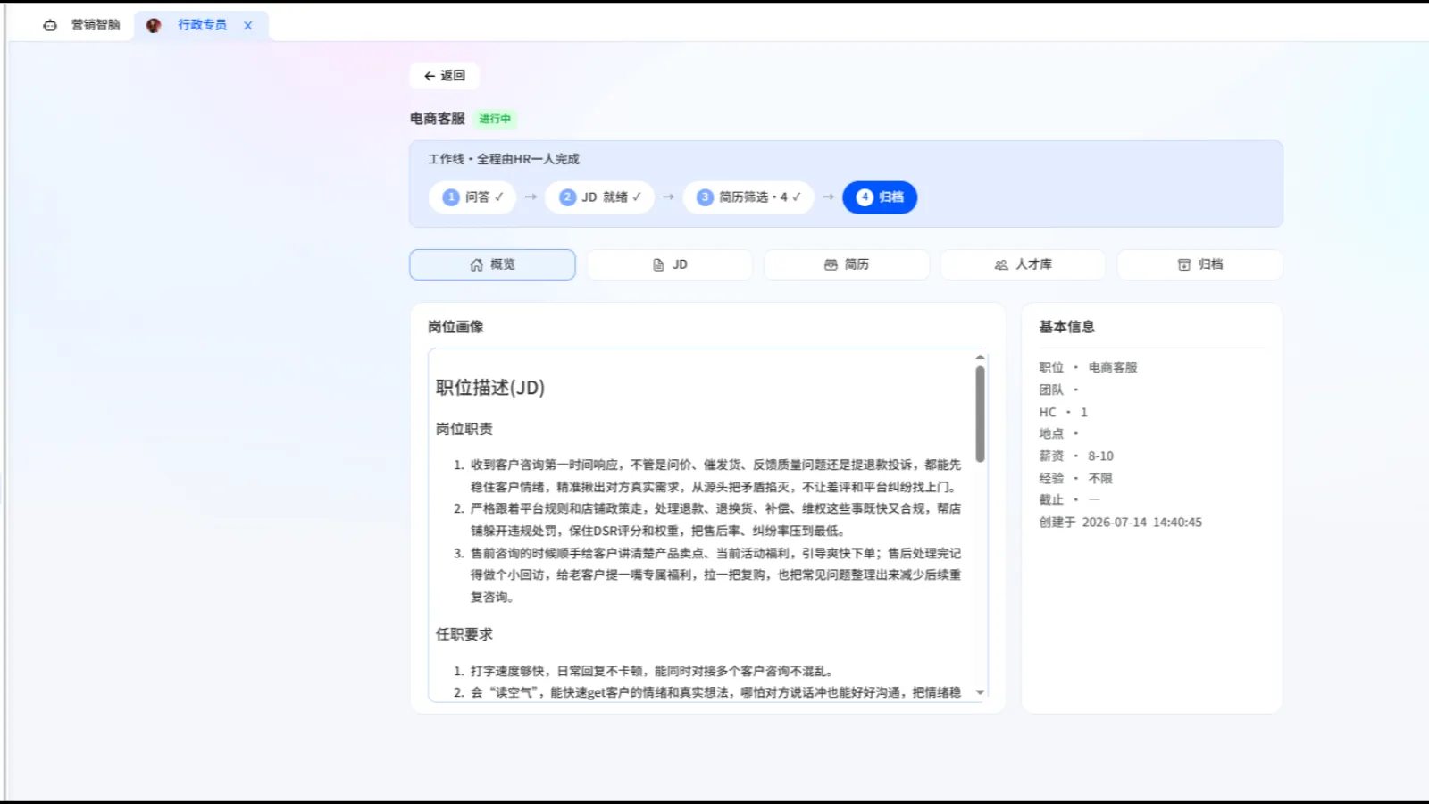This screenshot has width=1429, height=804.
Task: Click the 基本信息 panel title
Action: click(x=1067, y=327)
